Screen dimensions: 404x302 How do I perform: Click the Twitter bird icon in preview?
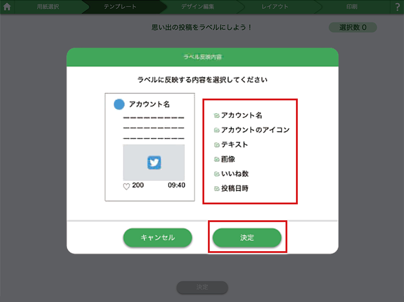[154, 162]
